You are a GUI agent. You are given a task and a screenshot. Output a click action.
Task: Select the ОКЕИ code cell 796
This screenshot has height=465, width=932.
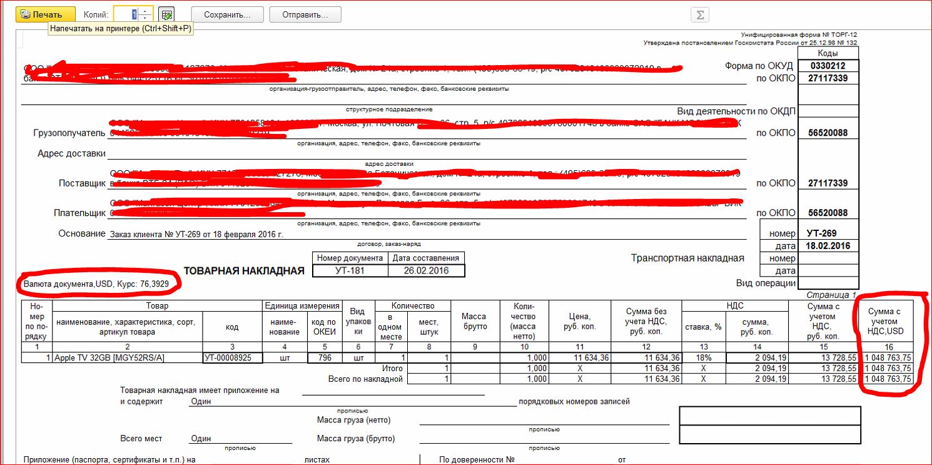(x=324, y=358)
